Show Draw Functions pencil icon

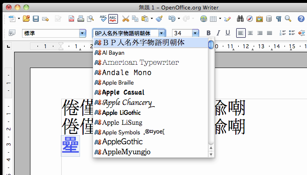point(227,19)
